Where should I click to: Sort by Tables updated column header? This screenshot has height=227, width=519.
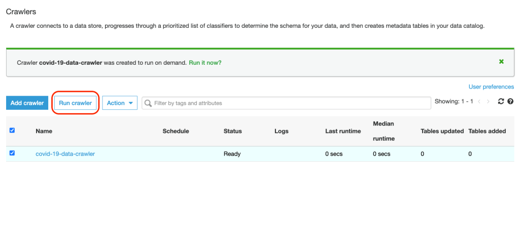(x=442, y=131)
